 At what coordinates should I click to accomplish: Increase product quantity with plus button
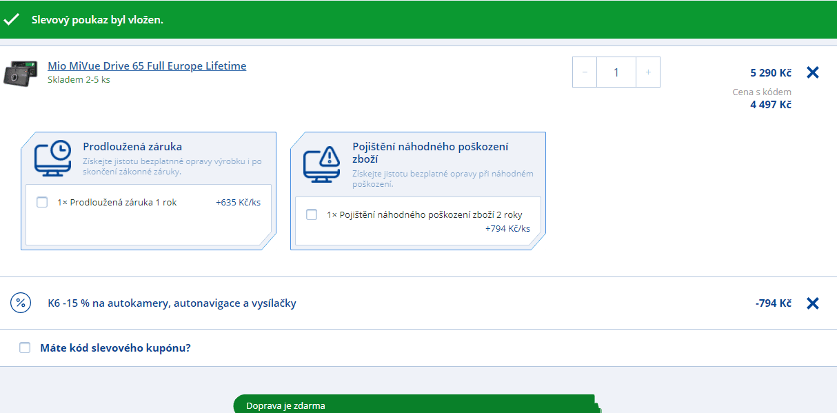click(647, 72)
